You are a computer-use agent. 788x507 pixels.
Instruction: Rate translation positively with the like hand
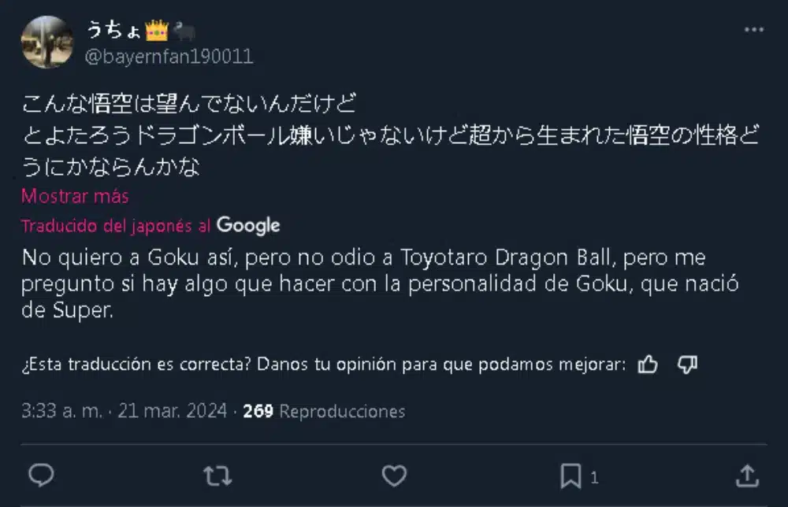tap(647, 365)
